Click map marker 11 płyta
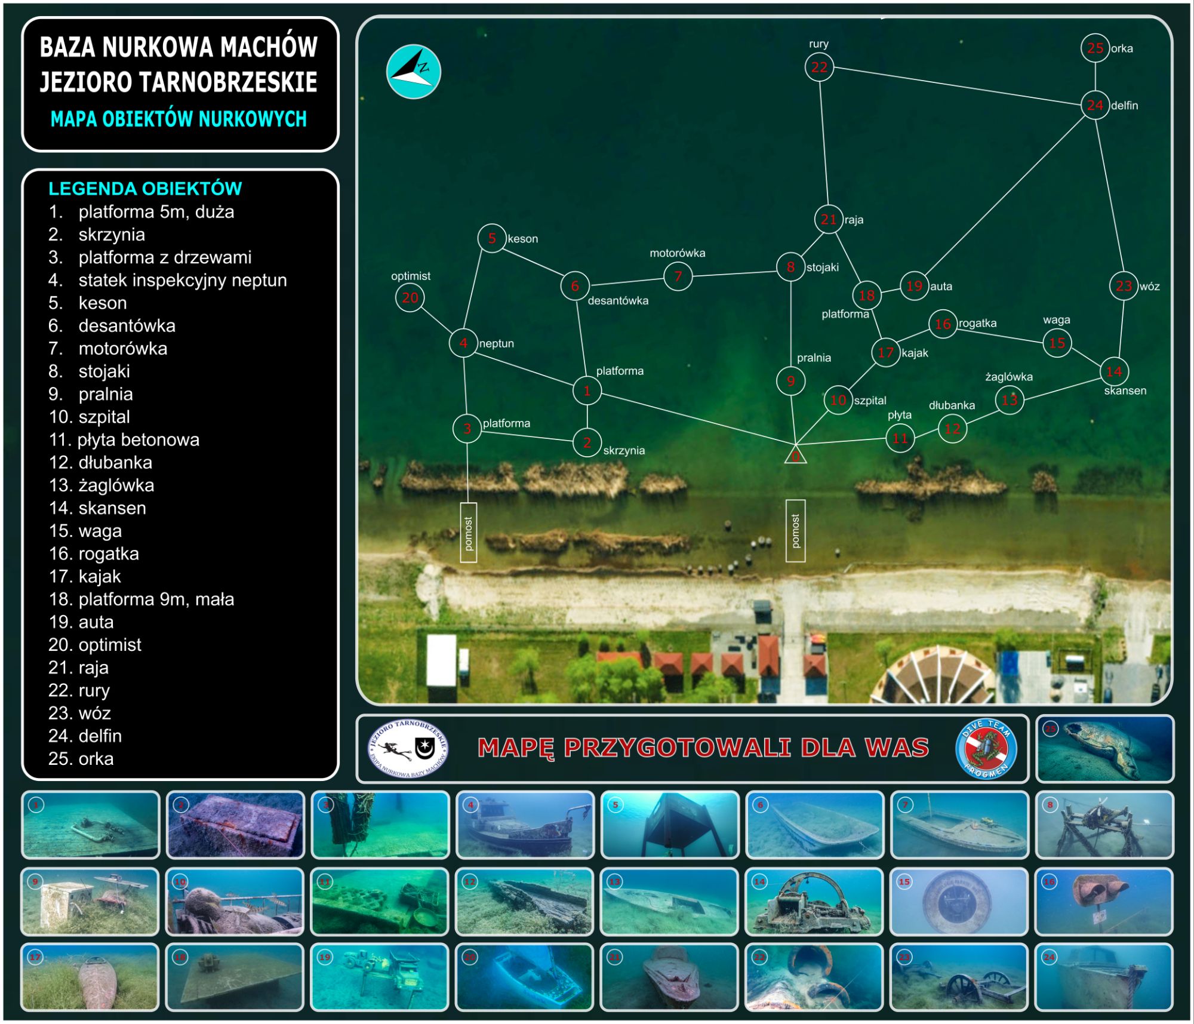Viewport: 1194px width, 1024px height. (900, 438)
